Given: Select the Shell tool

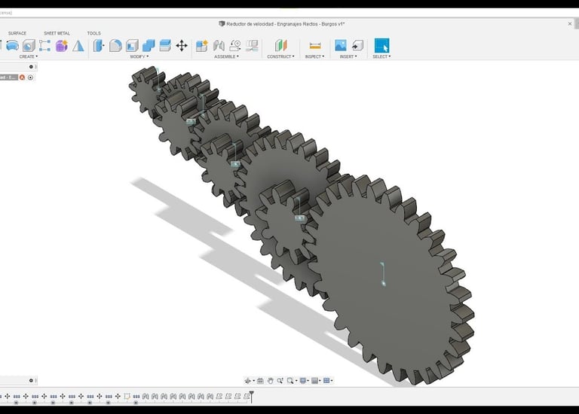Looking at the screenshot, I should [132, 46].
